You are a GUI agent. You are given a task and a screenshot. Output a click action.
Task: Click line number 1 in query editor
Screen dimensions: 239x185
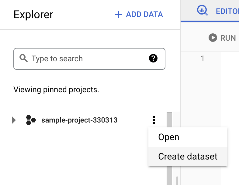[x=203, y=58]
